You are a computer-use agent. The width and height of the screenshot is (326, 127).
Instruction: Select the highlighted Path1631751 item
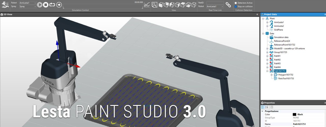point(280,71)
